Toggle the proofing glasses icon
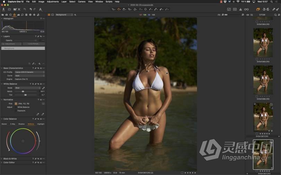 point(246,9)
